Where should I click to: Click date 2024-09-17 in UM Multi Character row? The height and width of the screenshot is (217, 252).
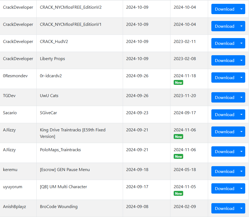tap(137, 187)
